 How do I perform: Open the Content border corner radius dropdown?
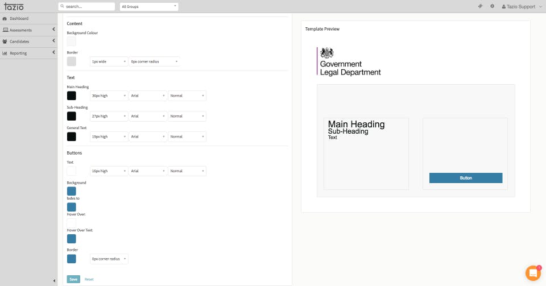coord(154,61)
